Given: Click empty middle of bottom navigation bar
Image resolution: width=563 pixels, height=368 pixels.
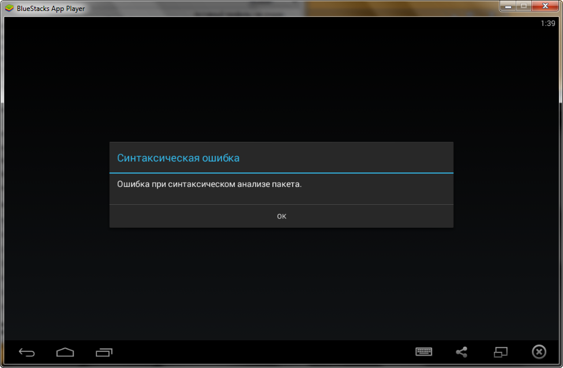Looking at the screenshot, I should pyautogui.click(x=260, y=352).
